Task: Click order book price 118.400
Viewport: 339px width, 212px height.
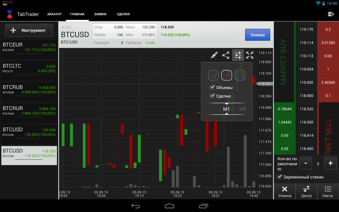Action: pos(307,149)
